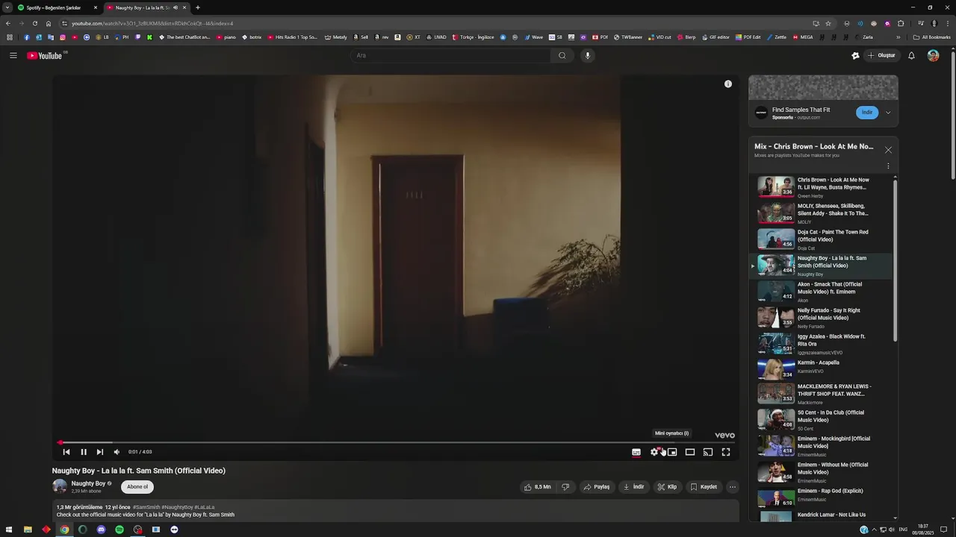Open the Hits Radio 1 Top bookmark

point(293,37)
